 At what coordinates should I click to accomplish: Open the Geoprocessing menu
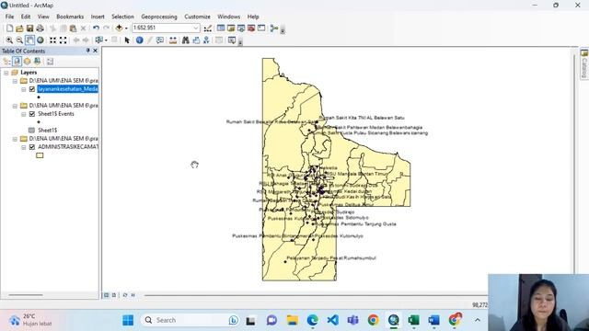tap(159, 17)
